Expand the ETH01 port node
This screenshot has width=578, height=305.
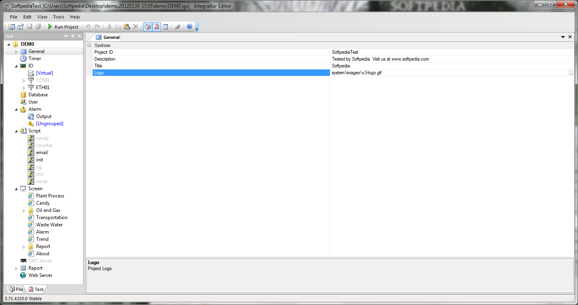24,87
